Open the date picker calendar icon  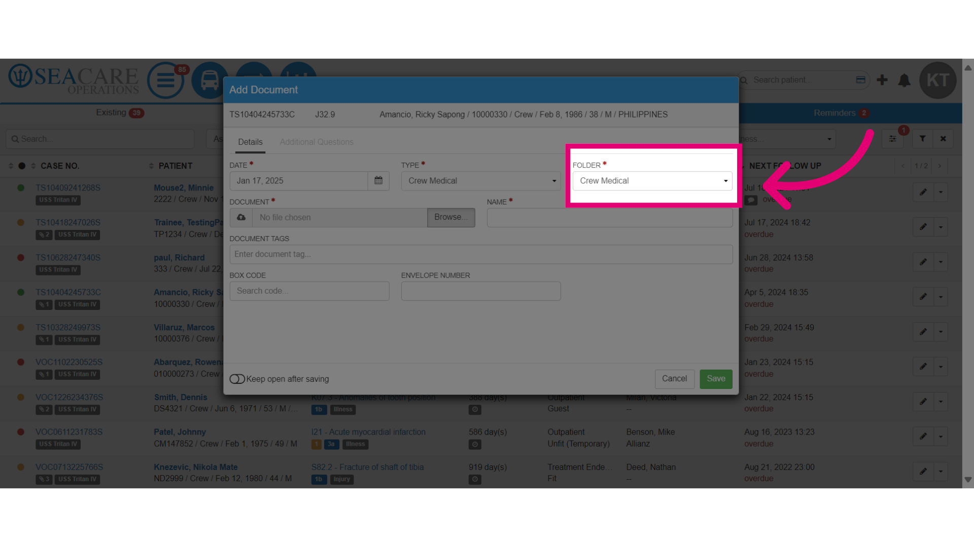pos(378,181)
